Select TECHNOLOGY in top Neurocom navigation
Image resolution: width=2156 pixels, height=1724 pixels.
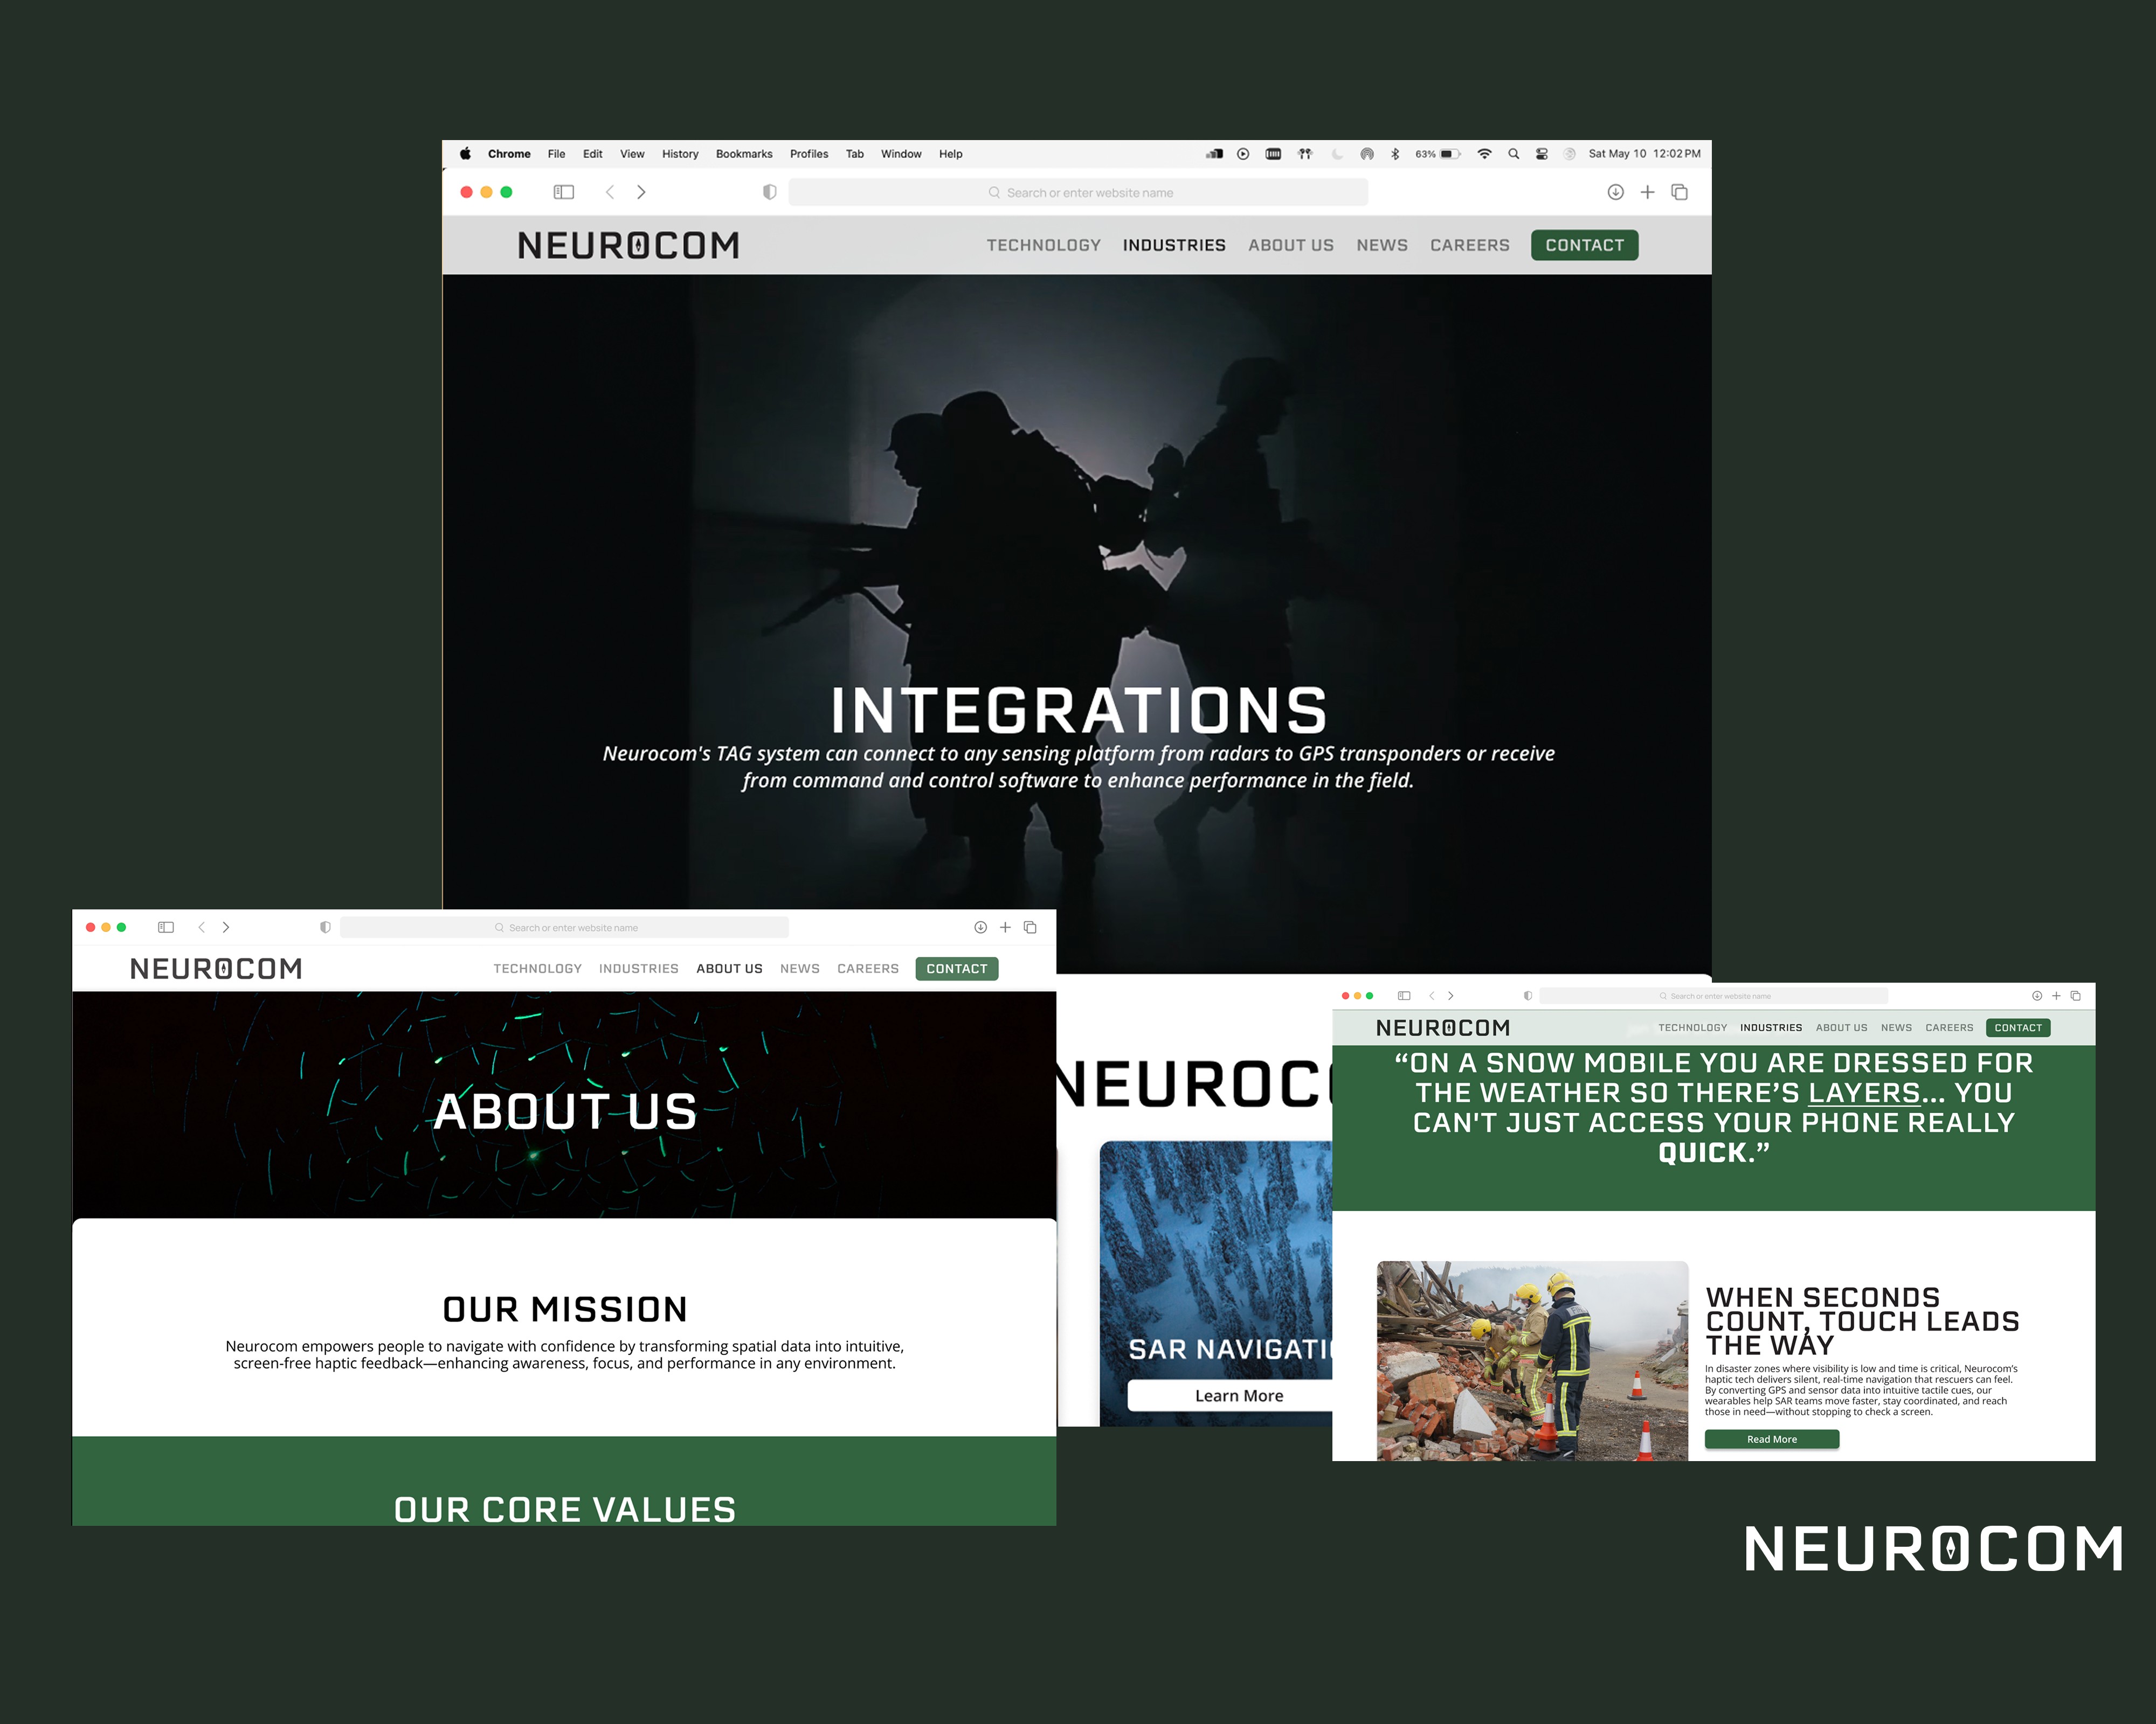pyautogui.click(x=1043, y=245)
